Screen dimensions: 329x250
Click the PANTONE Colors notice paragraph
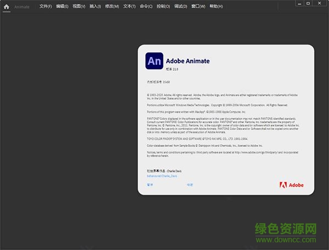[x=223, y=126]
